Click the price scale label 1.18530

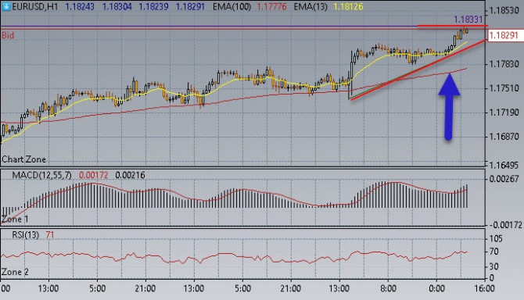coord(504,11)
